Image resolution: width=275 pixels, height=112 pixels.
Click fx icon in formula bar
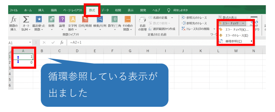click(x=62, y=43)
